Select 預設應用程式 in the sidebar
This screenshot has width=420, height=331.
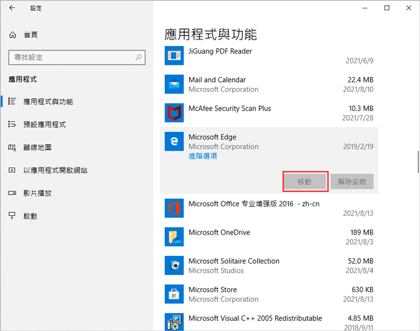(x=44, y=124)
